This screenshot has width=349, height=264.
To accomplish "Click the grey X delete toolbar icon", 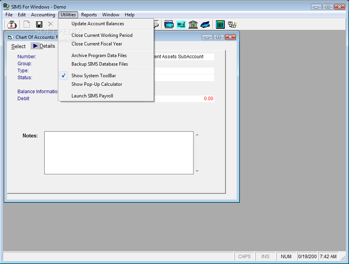I will pyautogui.click(x=51, y=24).
